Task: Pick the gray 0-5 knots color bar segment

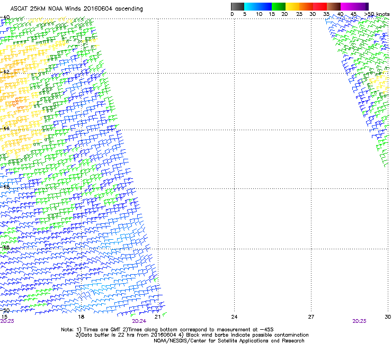Action: coord(237,6)
